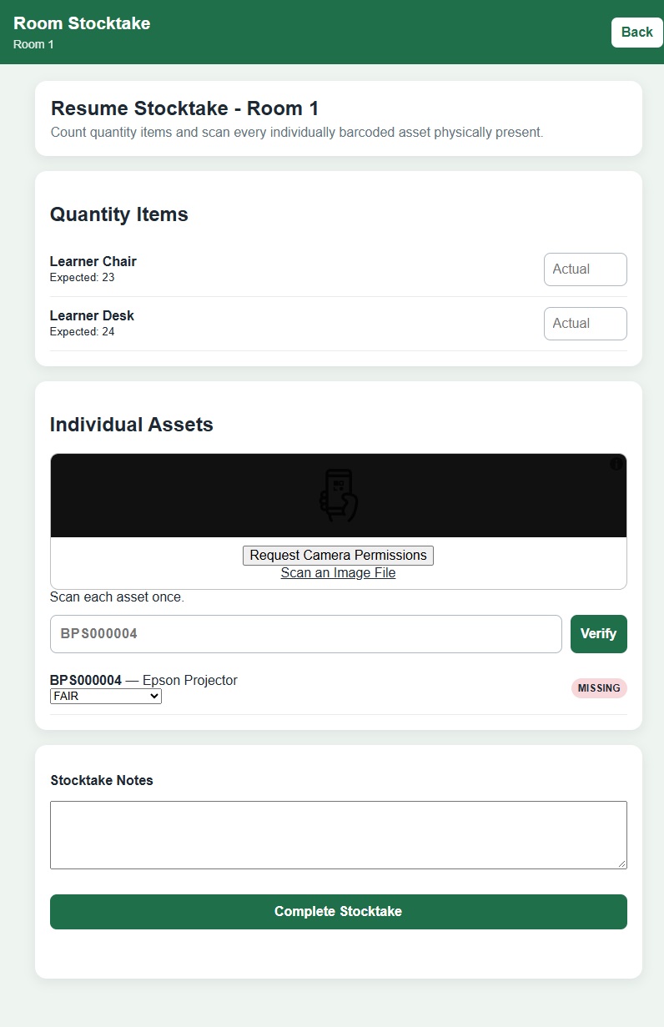Image resolution: width=664 pixels, height=1027 pixels.
Task: Click the Back button in header
Action: click(637, 32)
